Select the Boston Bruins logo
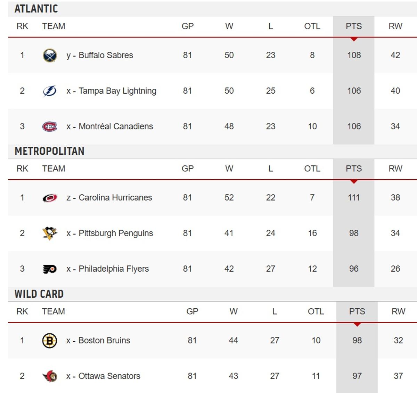417x393 pixels. click(x=50, y=340)
